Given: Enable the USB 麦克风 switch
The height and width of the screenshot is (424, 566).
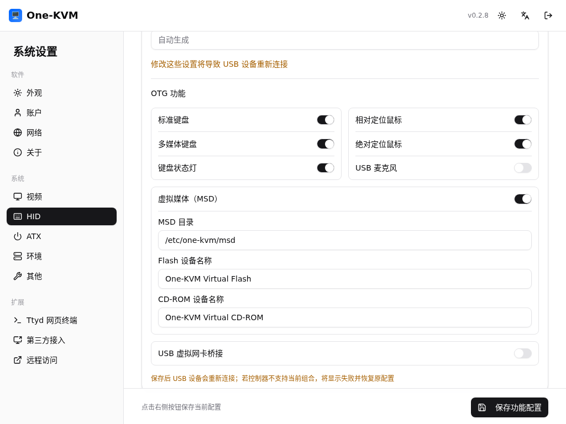Looking at the screenshot, I should (523, 168).
